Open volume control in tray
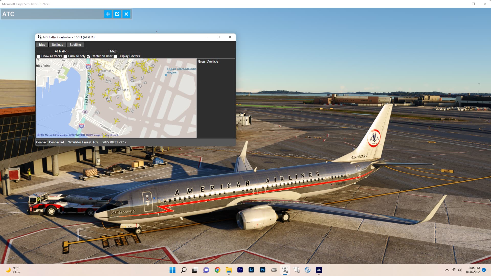Image resolution: width=491 pixels, height=276 pixels. pyautogui.click(x=460, y=270)
